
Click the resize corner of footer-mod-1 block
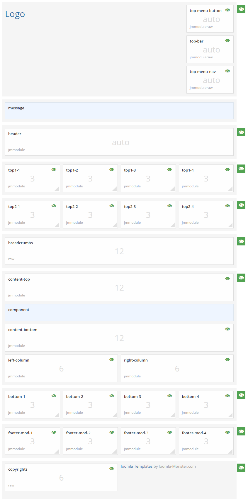57,452
